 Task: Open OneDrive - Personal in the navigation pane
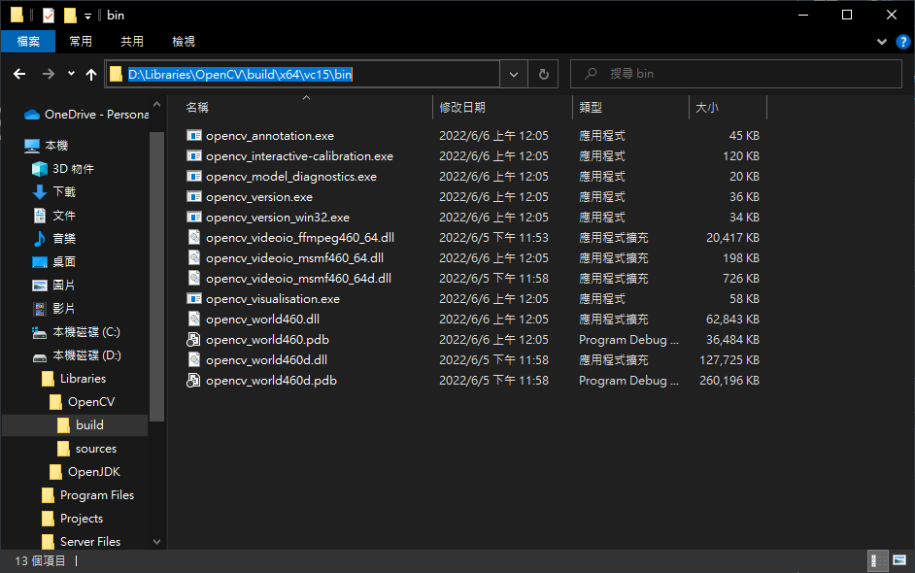point(85,115)
